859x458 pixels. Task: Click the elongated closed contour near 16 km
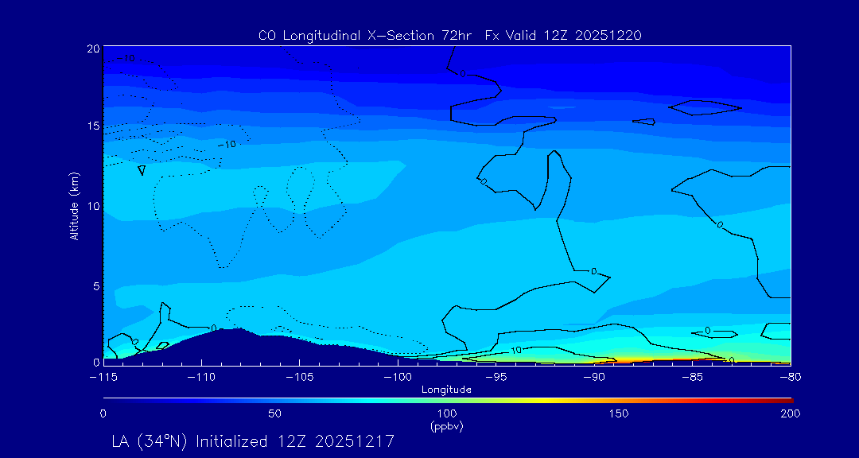click(x=705, y=107)
